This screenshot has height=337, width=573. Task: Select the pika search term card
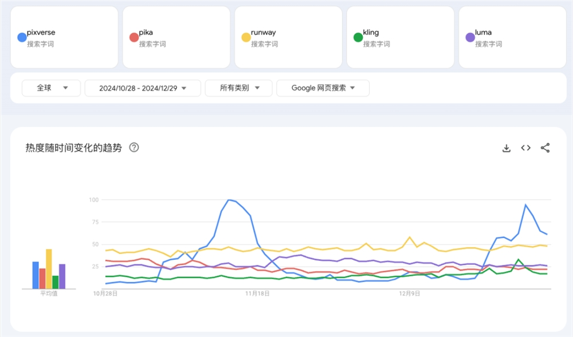[176, 36]
